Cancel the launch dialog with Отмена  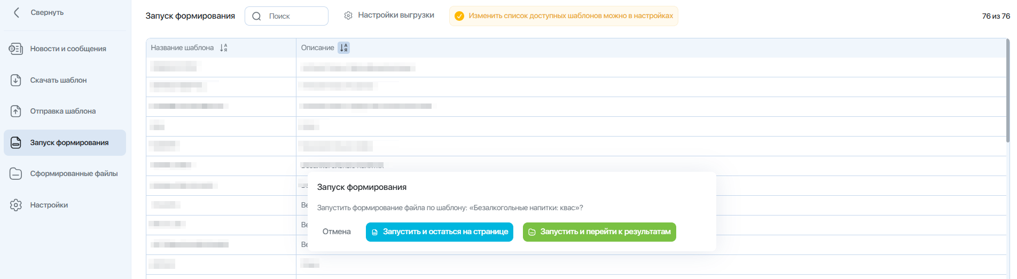click(x=337, y=232)
